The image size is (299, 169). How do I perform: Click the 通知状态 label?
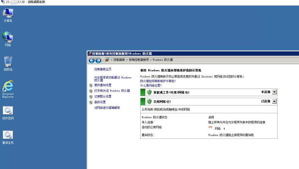pos(148,135)
